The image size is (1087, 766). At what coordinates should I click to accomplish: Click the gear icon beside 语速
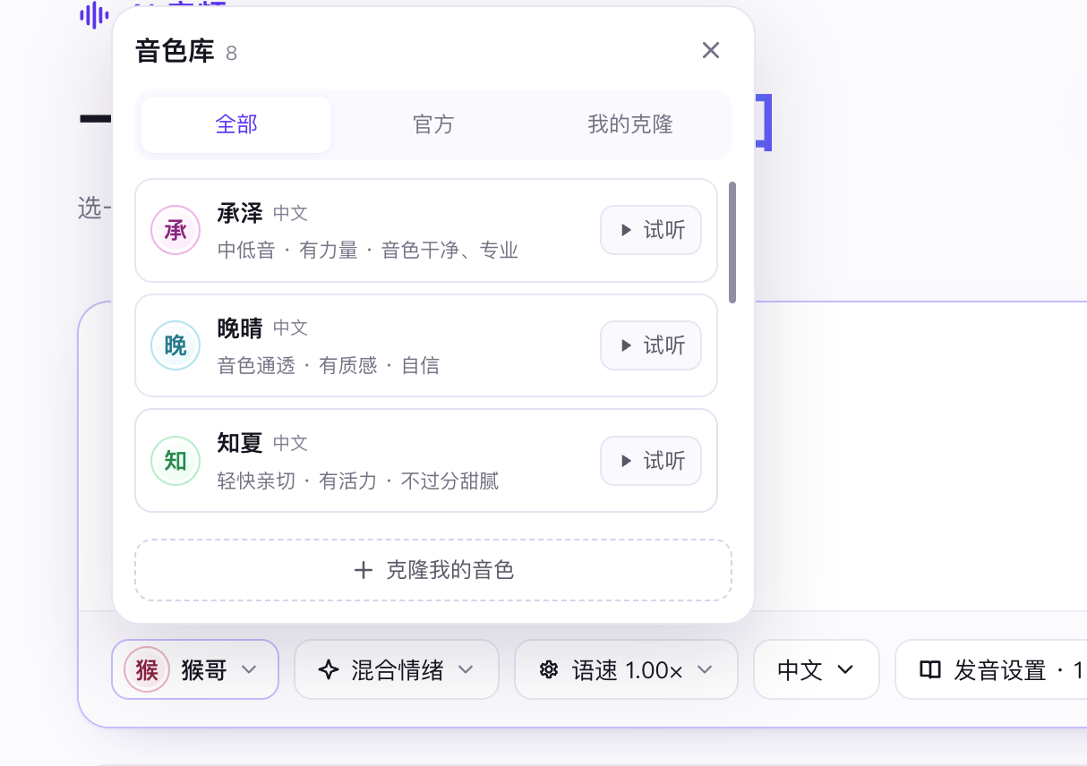(x=549, y=669)
